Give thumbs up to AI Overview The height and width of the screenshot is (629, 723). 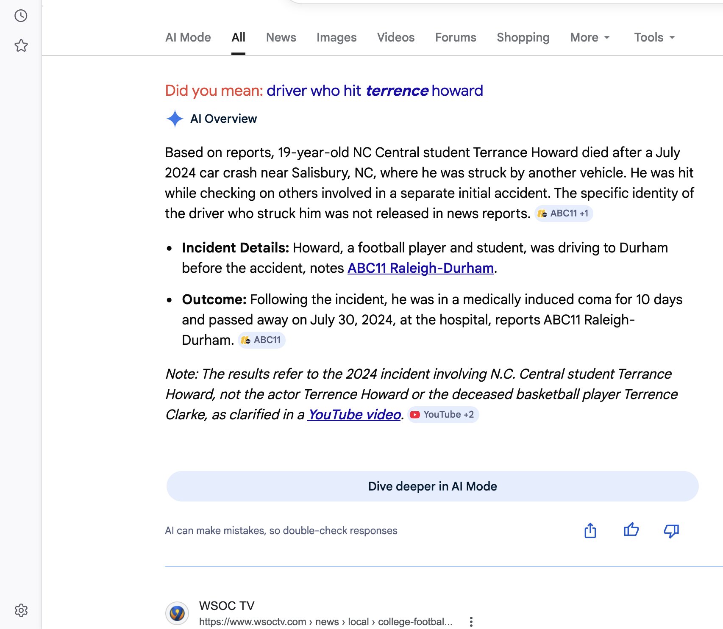pos(631,530)
